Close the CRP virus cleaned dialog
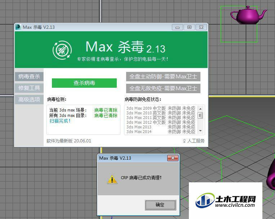This screenshot has width=275, height=219. click(173, 158)
